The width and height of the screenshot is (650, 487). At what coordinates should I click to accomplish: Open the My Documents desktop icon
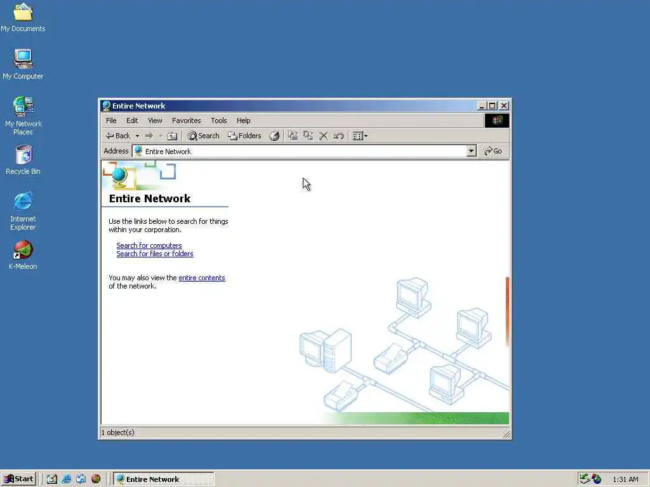tap(23, 16)
